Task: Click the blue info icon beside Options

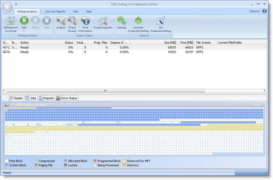Action: [264, 11]
